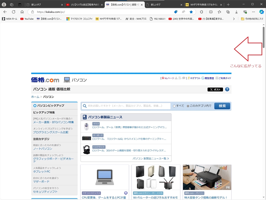Open Browser essentials heart icon

click(245, 12)
